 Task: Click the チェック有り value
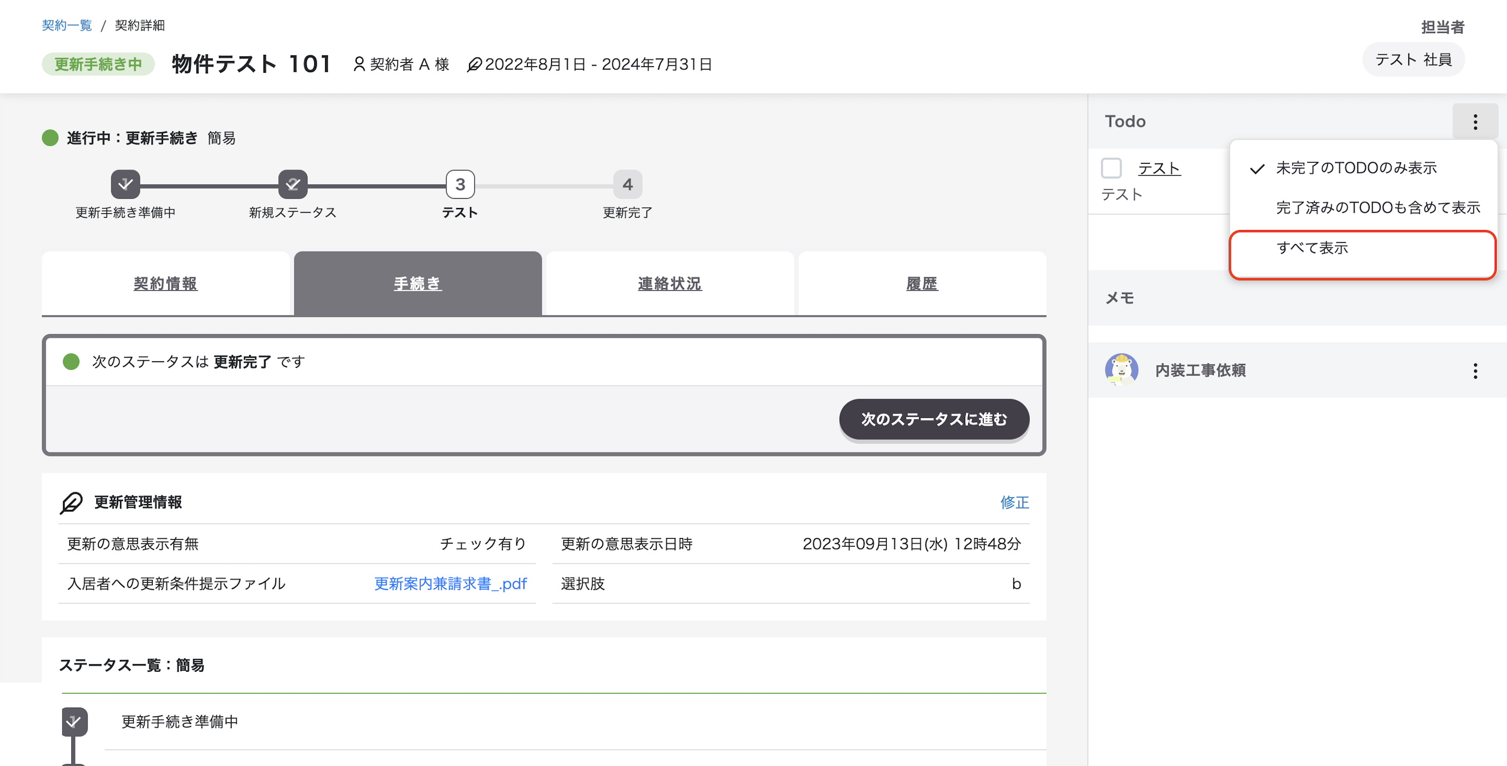click(x=483, y=544)
